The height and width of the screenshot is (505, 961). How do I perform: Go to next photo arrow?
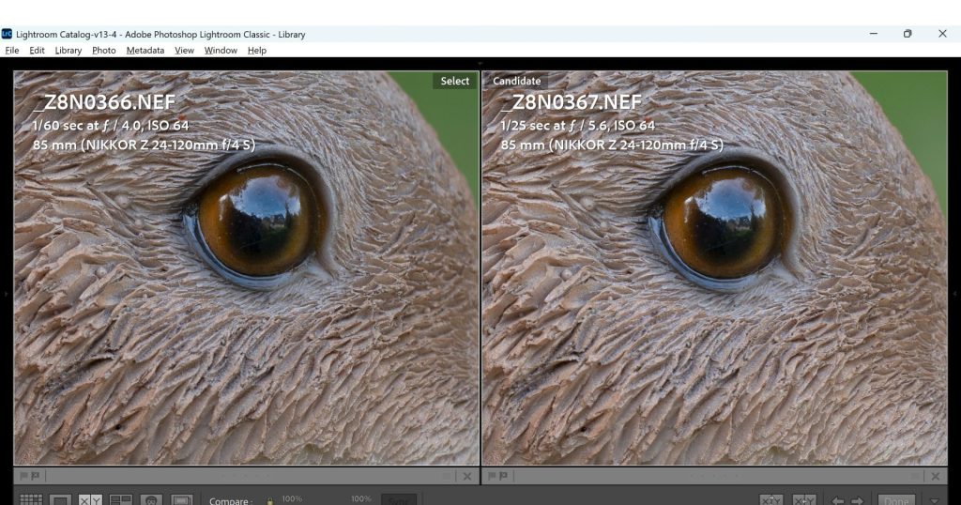pyautogui.click(x=858, y=500)
